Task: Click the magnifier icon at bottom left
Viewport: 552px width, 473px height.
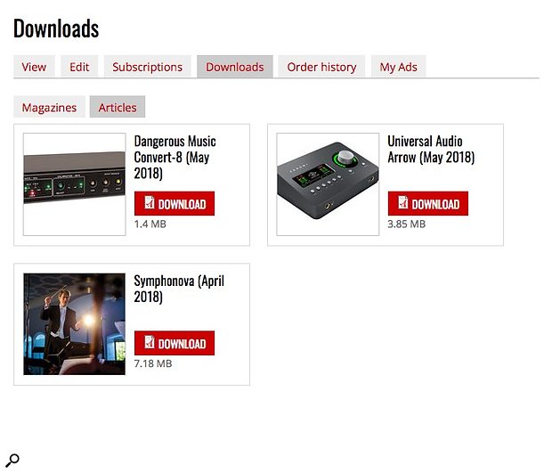Action: pyautogui.click(x=12, y=461)
